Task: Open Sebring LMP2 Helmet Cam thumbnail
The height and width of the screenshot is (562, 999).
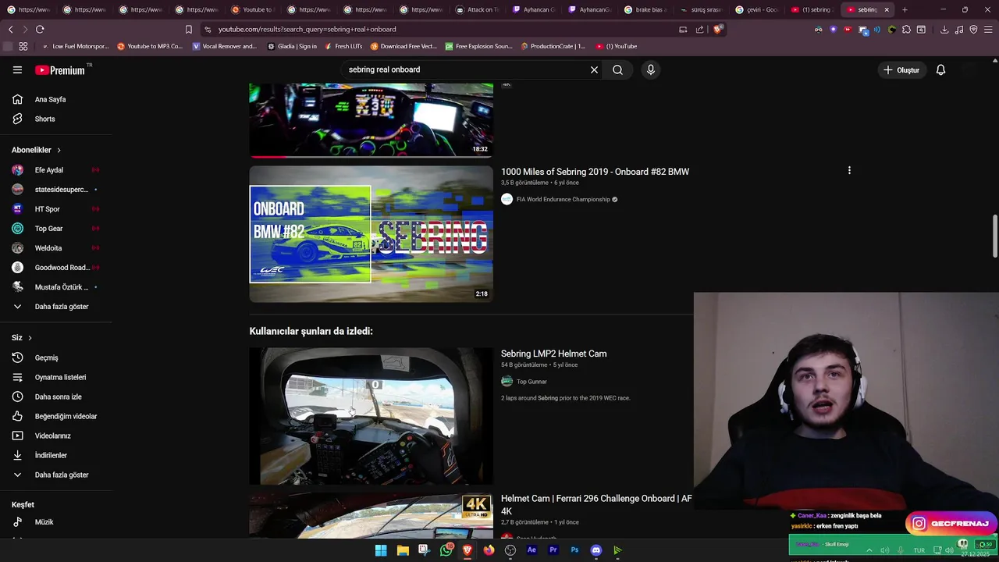Action: [371, 416]
